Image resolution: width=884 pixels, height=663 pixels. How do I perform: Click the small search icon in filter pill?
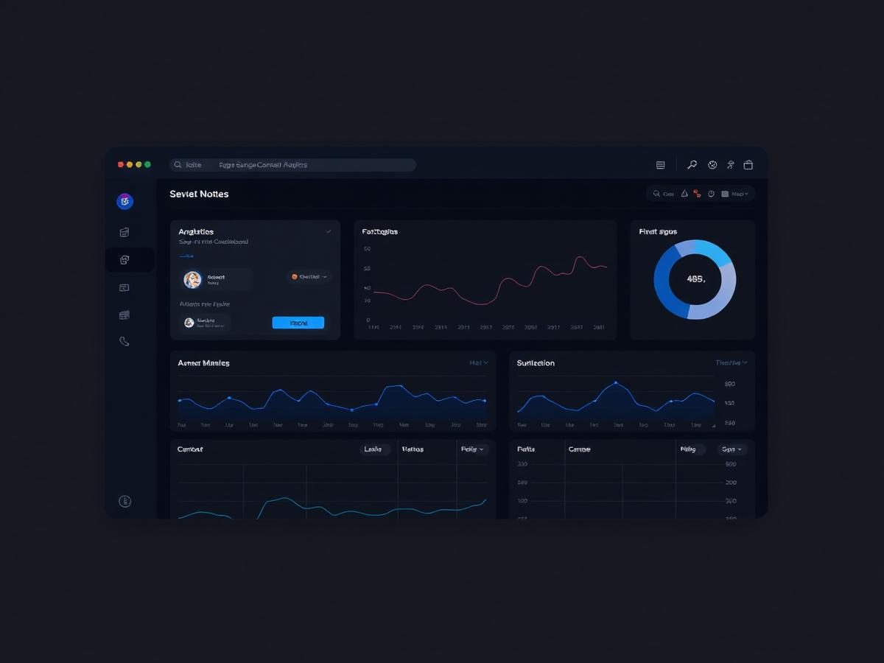pos(656,194)
